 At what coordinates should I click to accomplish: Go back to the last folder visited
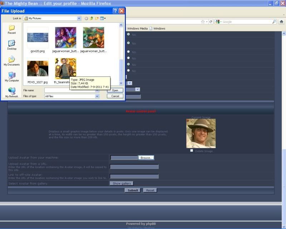[86, 18]
